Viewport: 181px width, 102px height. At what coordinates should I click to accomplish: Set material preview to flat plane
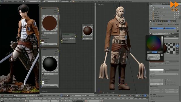click(177, 44)
